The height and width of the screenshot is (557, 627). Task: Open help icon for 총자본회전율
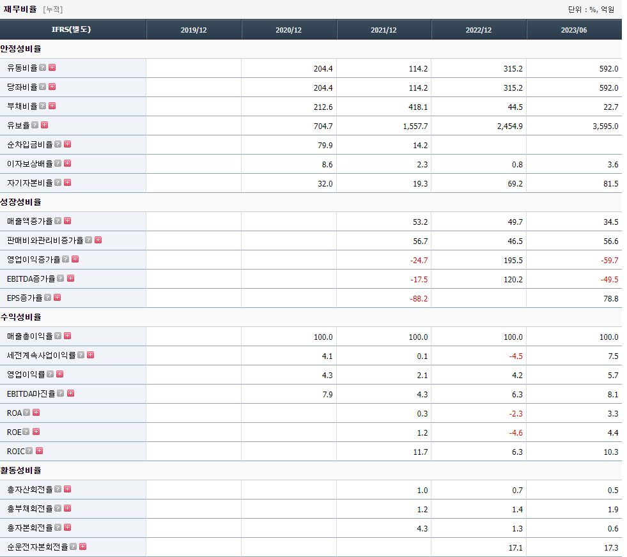point(58,528)
